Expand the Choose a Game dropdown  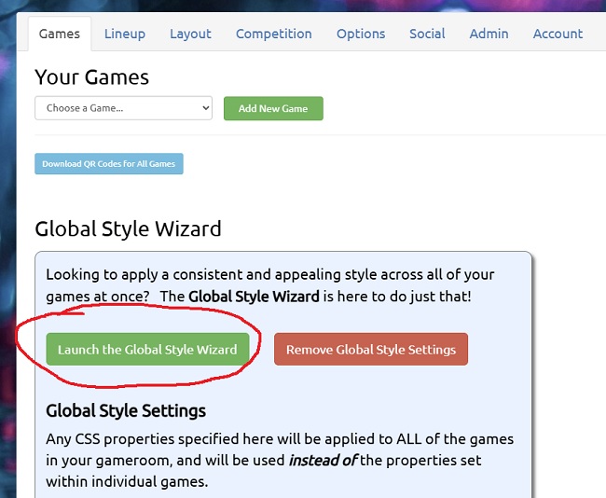point(123,108)
